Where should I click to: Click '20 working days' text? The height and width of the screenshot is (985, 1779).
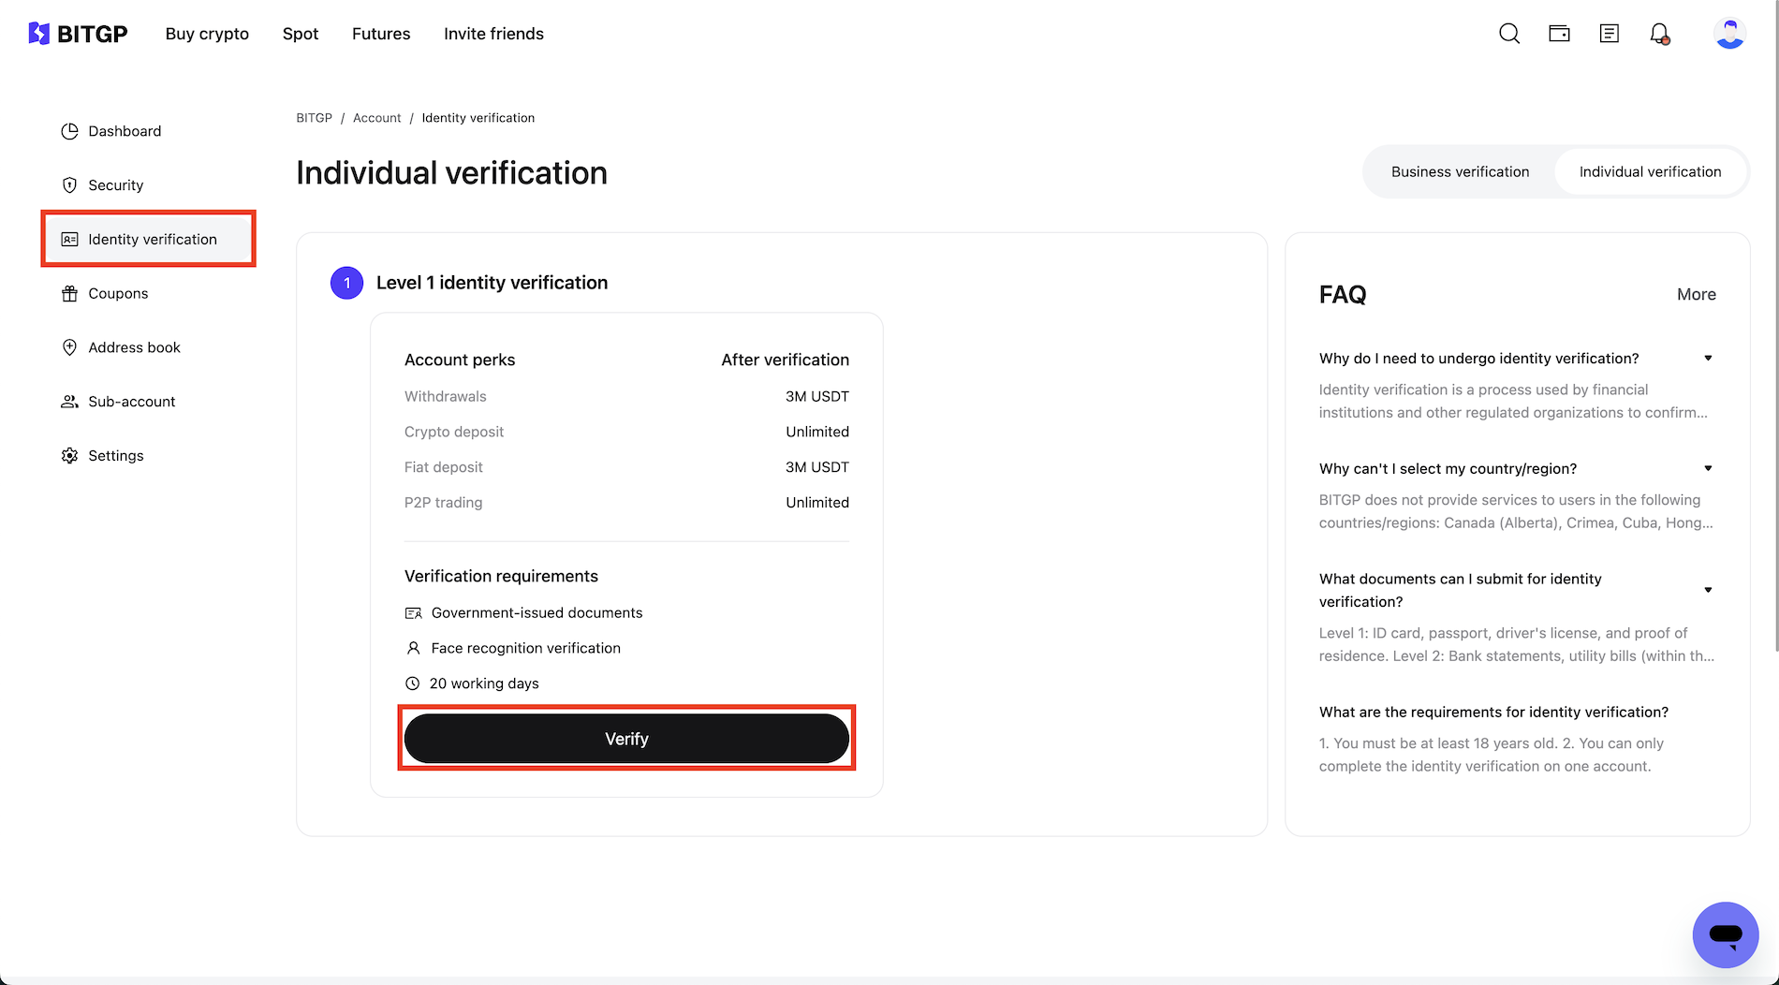(x=484, y=684)
